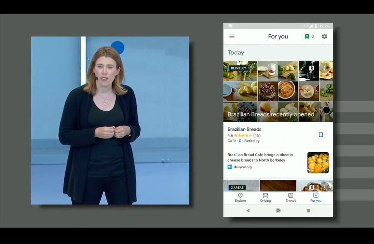Open the settings gear icon
The width and height of the screenshot is (374, 244).
[x=324, y=36]
